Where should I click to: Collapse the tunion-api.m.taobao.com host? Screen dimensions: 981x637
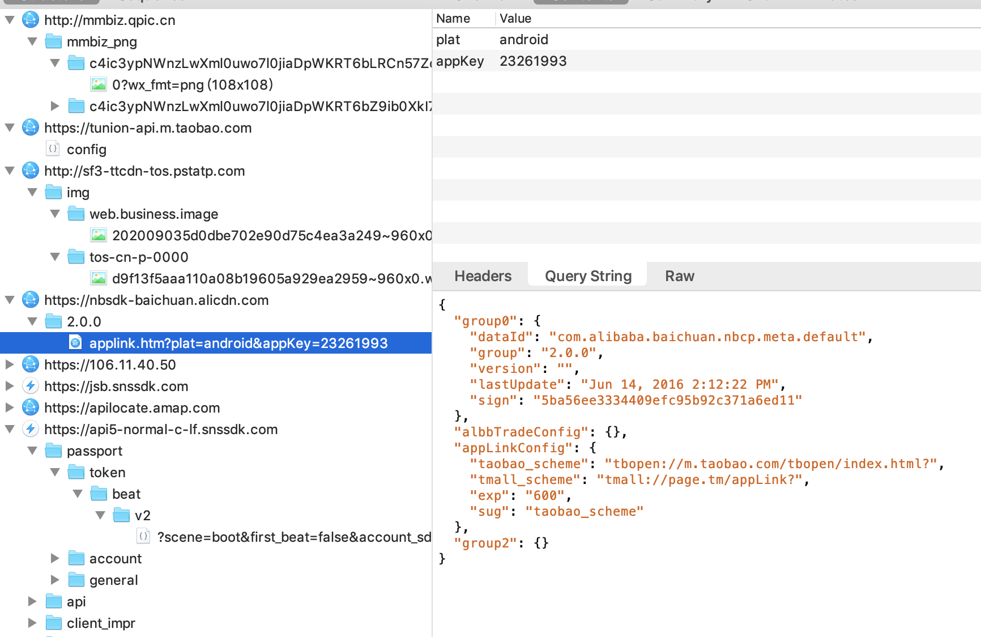[x=10, y=128]
